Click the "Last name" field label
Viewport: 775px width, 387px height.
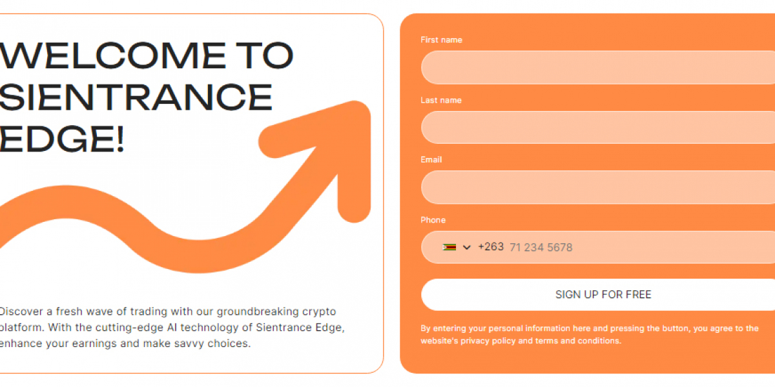click(x=440, y=100)
